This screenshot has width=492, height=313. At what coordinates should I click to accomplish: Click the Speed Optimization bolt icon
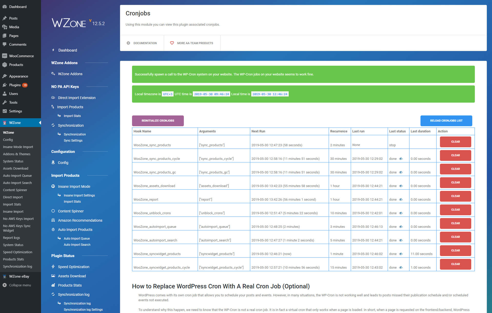[x=53, y=267]
